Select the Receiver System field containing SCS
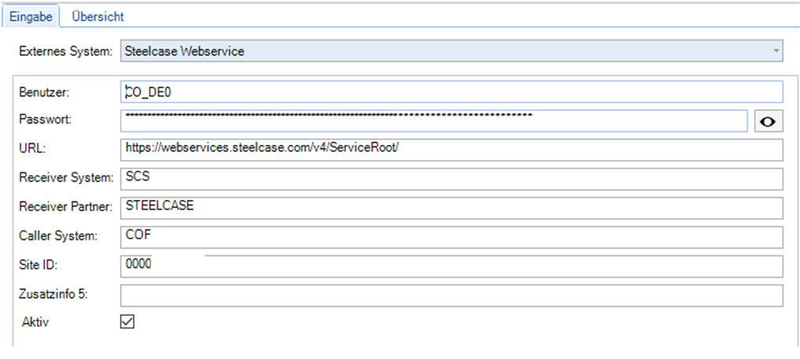Viewport: 800px width, 359px height. tap(452, 179)
